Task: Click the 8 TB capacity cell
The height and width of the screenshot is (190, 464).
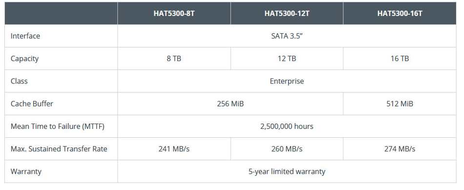Action: [174, 59]
